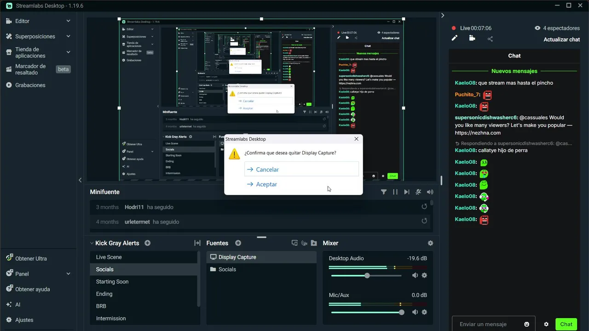Filter Minifuente events with funnel icon
This screenshot has width=589, height=331.
(384, 192)
